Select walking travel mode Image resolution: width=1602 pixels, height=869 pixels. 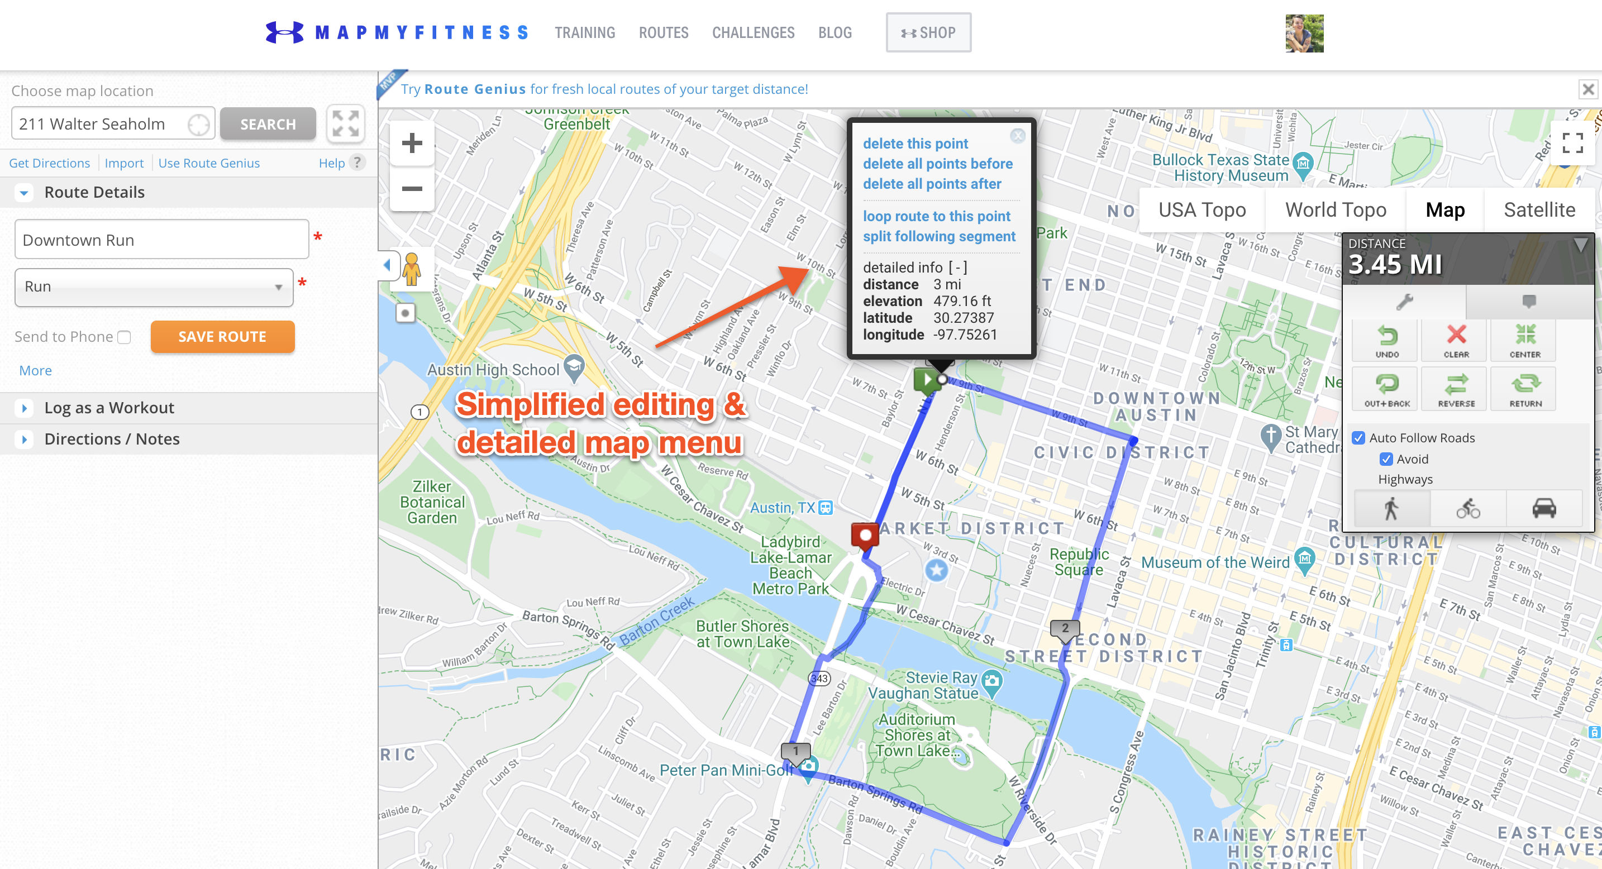1392,508
